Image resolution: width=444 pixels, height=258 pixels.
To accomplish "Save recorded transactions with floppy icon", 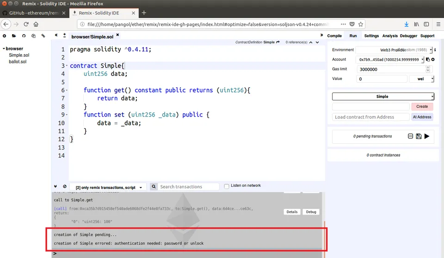I will pyautogui.click(x=419, y=136).
